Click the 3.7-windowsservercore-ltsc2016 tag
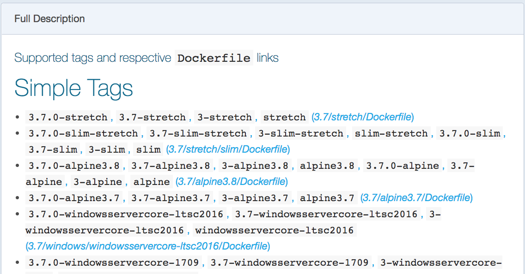Viewport: 525px width, 274px height. coord(326,214)
